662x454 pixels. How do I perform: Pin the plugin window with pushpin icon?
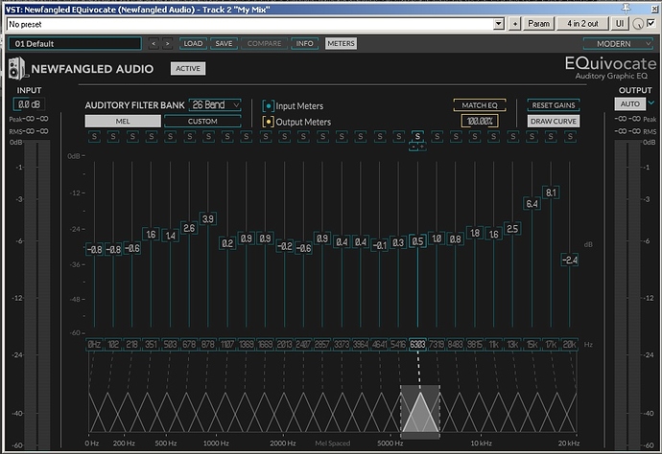pyautogui.click(x=627, y=9)
